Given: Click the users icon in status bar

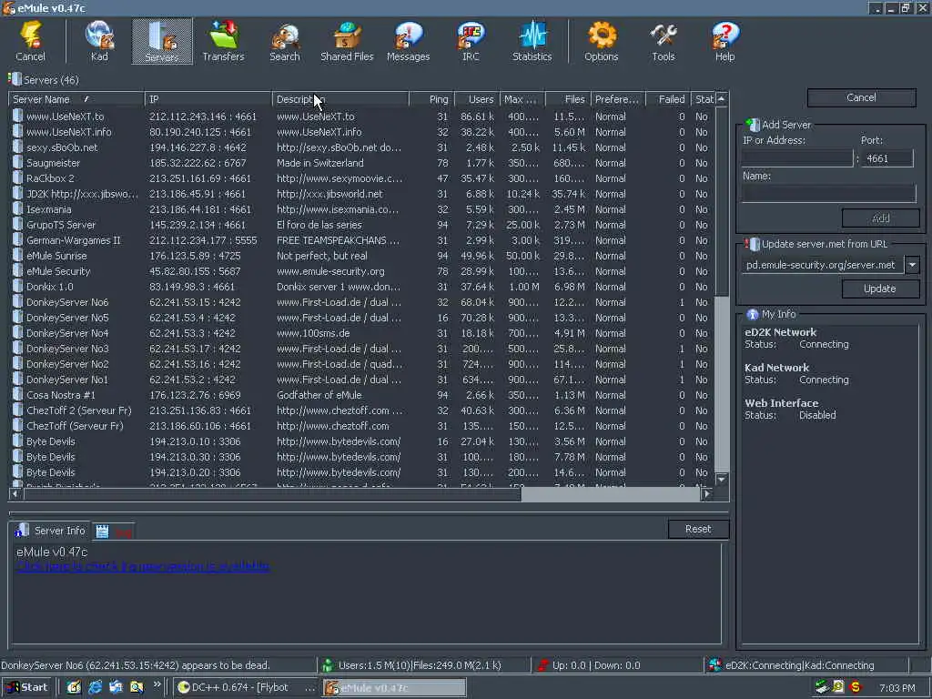Looking at the screenshot, I should [327, 665].
